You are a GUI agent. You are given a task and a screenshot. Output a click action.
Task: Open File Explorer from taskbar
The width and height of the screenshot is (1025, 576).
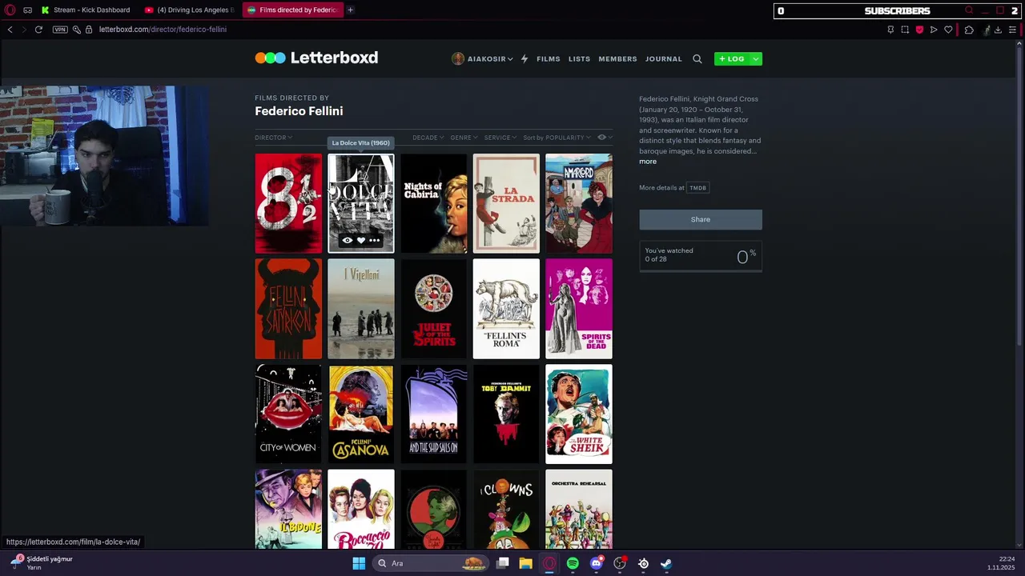[525, 563]
